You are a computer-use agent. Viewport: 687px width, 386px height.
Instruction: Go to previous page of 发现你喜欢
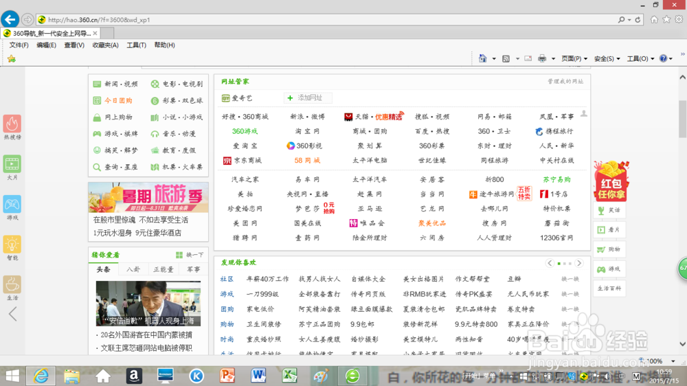click(x=550, y=263)
